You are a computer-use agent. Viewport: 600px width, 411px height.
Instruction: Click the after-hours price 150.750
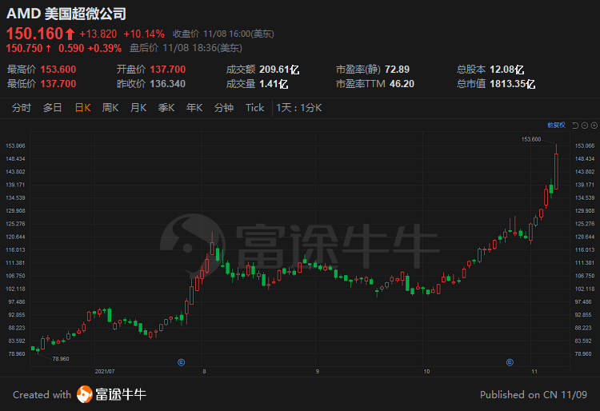pos(24,48)
